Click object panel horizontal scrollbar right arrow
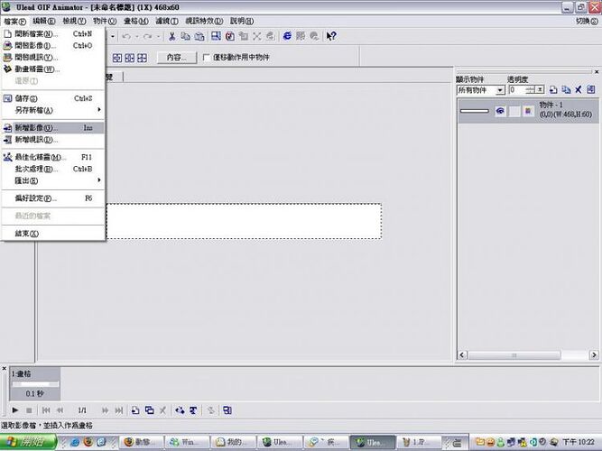Image resolution: width=602 pixels, height=451 pixels. coord(594,355)
